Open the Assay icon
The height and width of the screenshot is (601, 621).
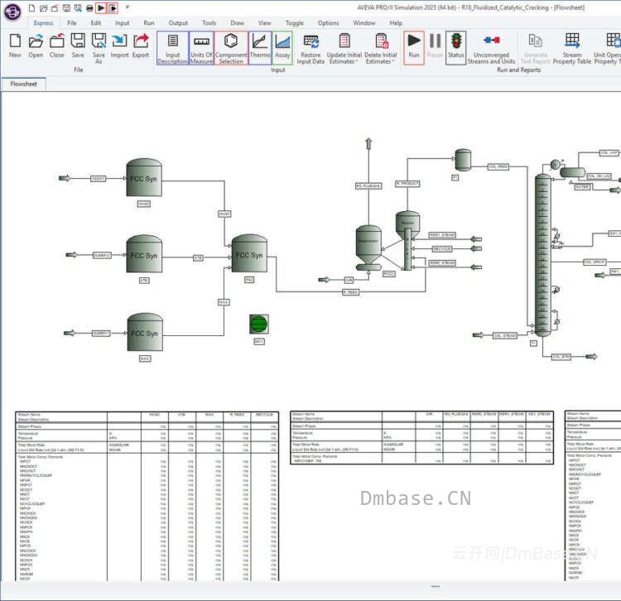click(282, 48)
